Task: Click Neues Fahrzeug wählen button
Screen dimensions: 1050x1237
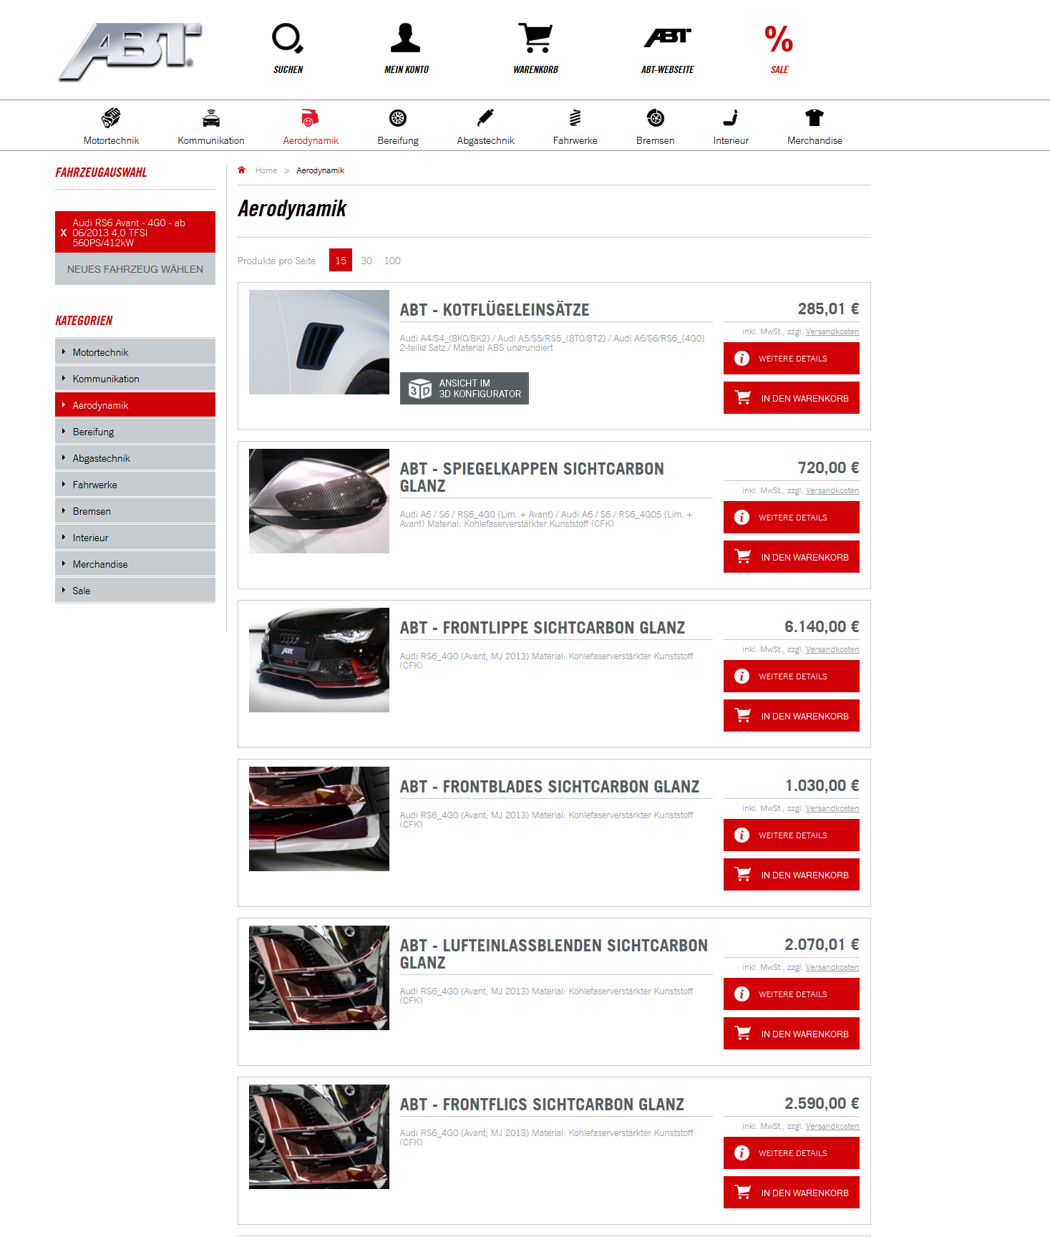Action: tap(135, 269)
